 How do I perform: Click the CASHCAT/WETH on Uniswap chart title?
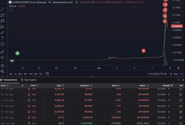[42, 2]
